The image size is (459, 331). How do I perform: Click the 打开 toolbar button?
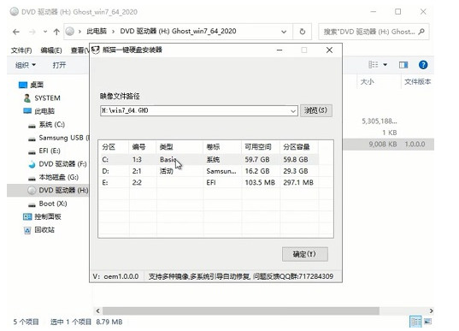pyautogui.click(x=59, y=65)
